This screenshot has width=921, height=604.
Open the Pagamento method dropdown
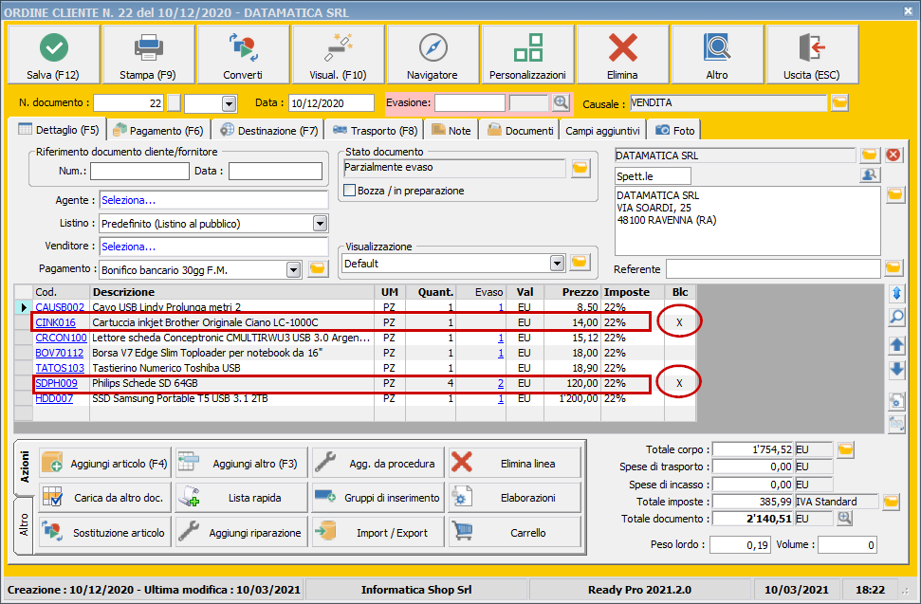click(x=294, y=270)
